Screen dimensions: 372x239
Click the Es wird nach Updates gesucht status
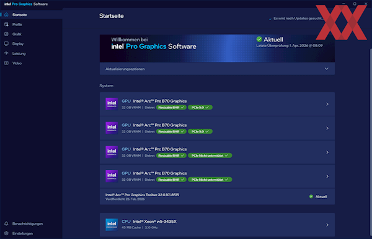[x=298, y=18]
